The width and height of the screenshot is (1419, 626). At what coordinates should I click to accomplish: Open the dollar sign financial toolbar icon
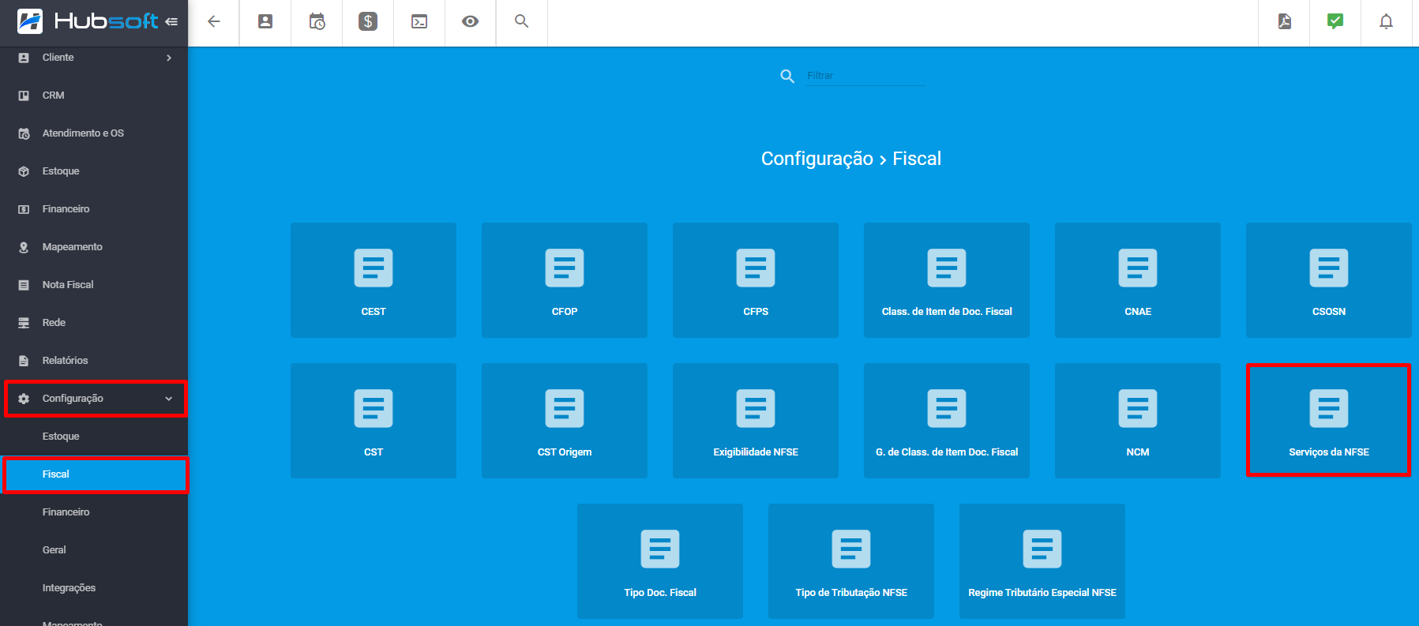[368, 21]
